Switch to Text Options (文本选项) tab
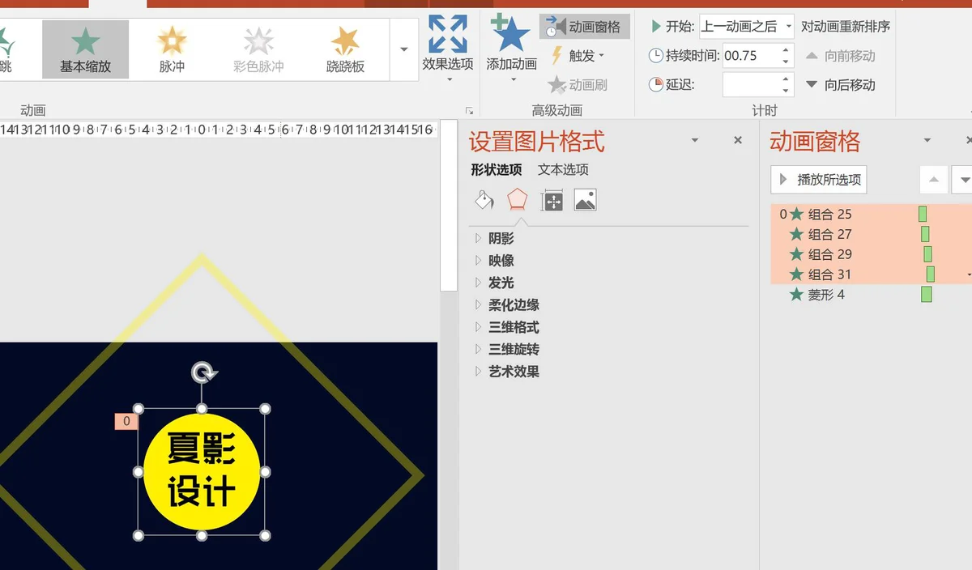The image size is (972, 570). click(x=563, y=169)
